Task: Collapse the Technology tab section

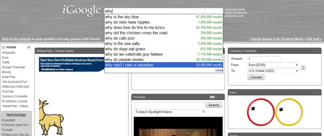Action: click(x=3, y=115)
